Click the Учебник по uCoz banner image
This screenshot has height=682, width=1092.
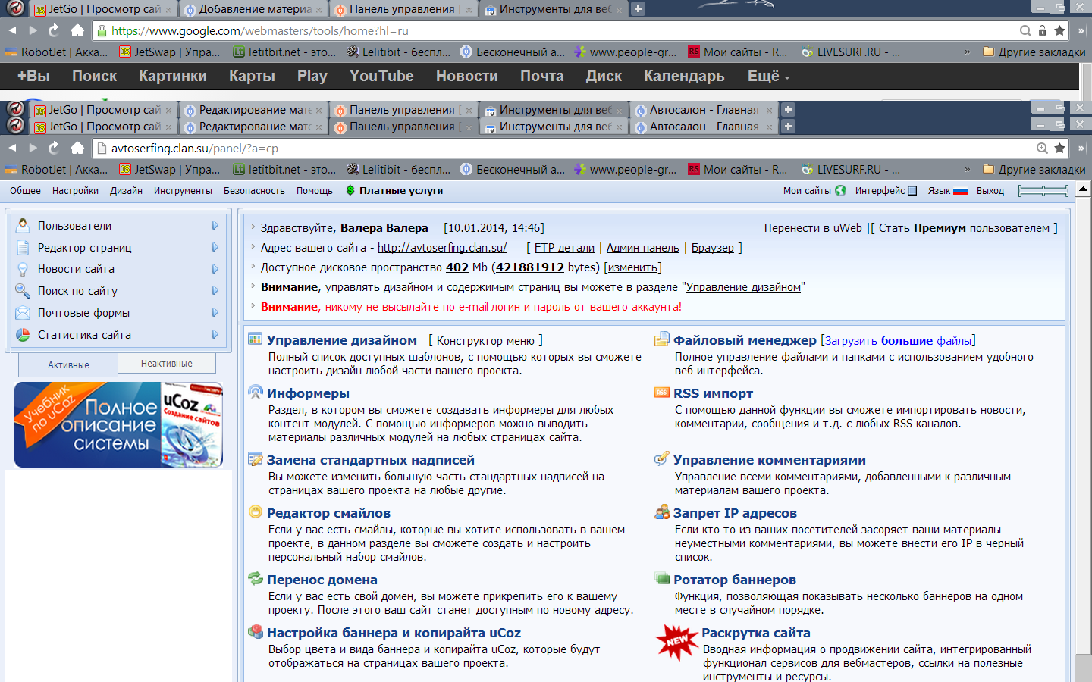click(118, 424)
